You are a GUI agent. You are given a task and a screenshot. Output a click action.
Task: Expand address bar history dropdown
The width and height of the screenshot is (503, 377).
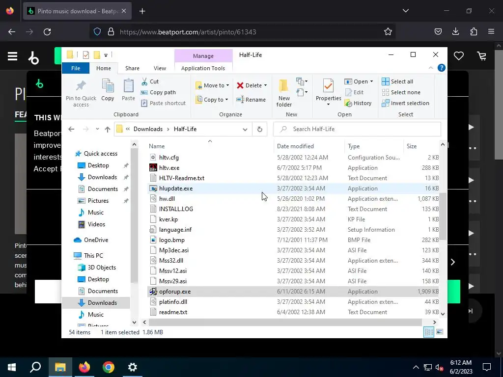tap(245, 129)
